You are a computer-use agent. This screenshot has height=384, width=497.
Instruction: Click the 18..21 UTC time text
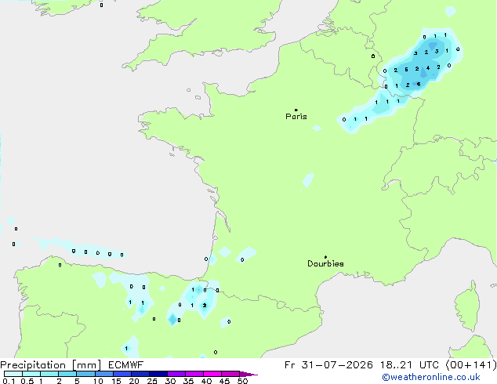(x=409, y=365)
